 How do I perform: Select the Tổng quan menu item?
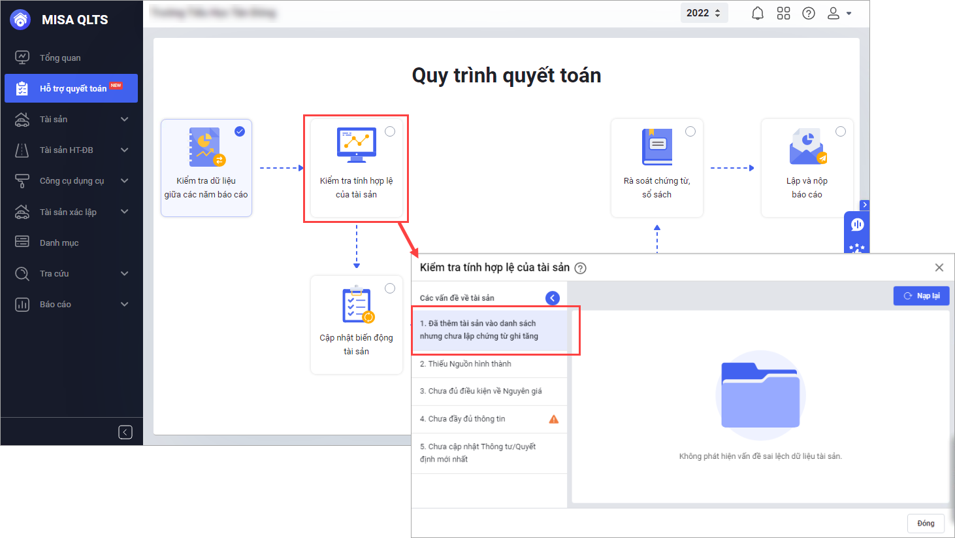(x=71, y=58)
